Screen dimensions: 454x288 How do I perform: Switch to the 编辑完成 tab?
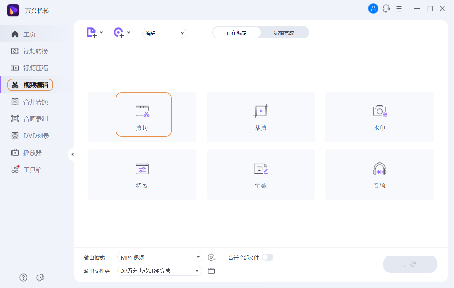(x=284, y=33)
